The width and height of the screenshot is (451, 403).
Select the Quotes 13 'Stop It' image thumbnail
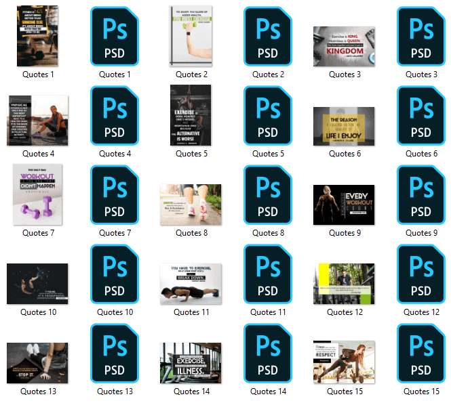pos(38,364)
